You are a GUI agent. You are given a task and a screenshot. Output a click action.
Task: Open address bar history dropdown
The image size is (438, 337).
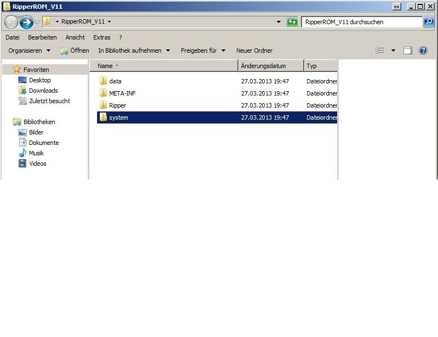click(x=278, y=22)
